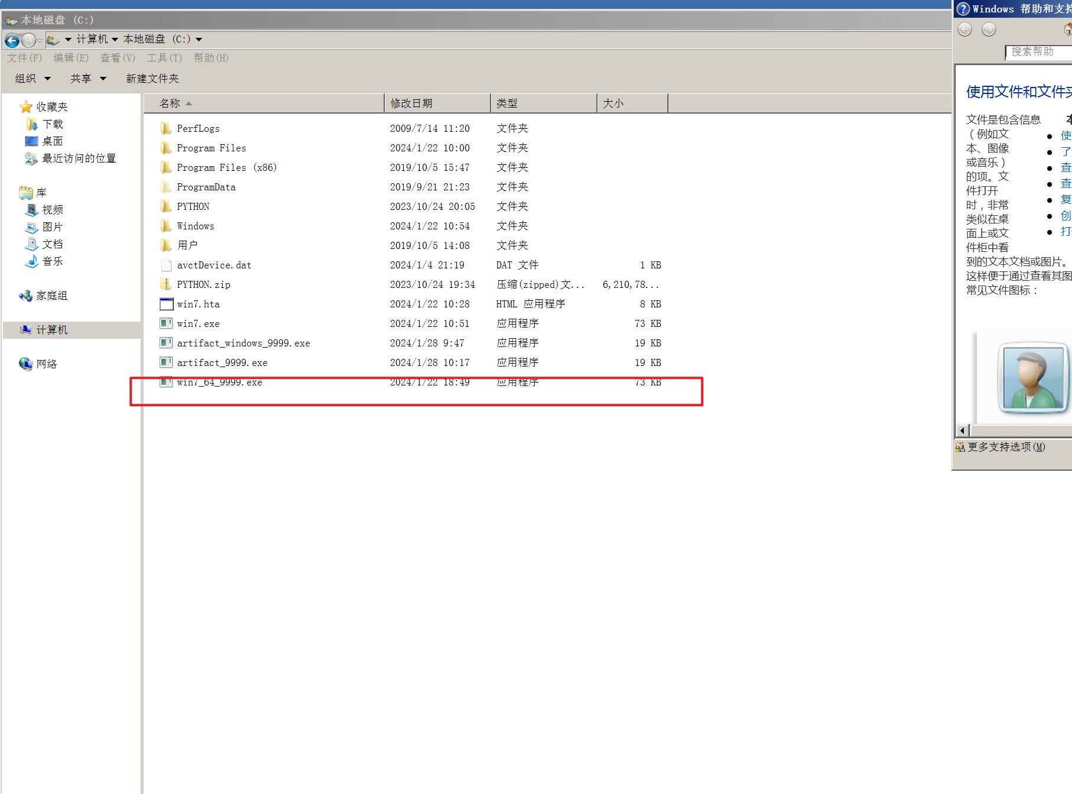Image resolution: width=1072 pixels, height=794 pixels.
Task: Click Forward arrow in Windows Help window
Action: coord(989,29)
